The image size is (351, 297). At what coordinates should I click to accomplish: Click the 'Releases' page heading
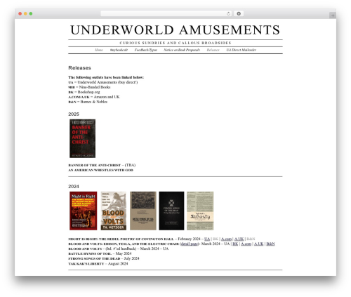(x=79, y=68)
